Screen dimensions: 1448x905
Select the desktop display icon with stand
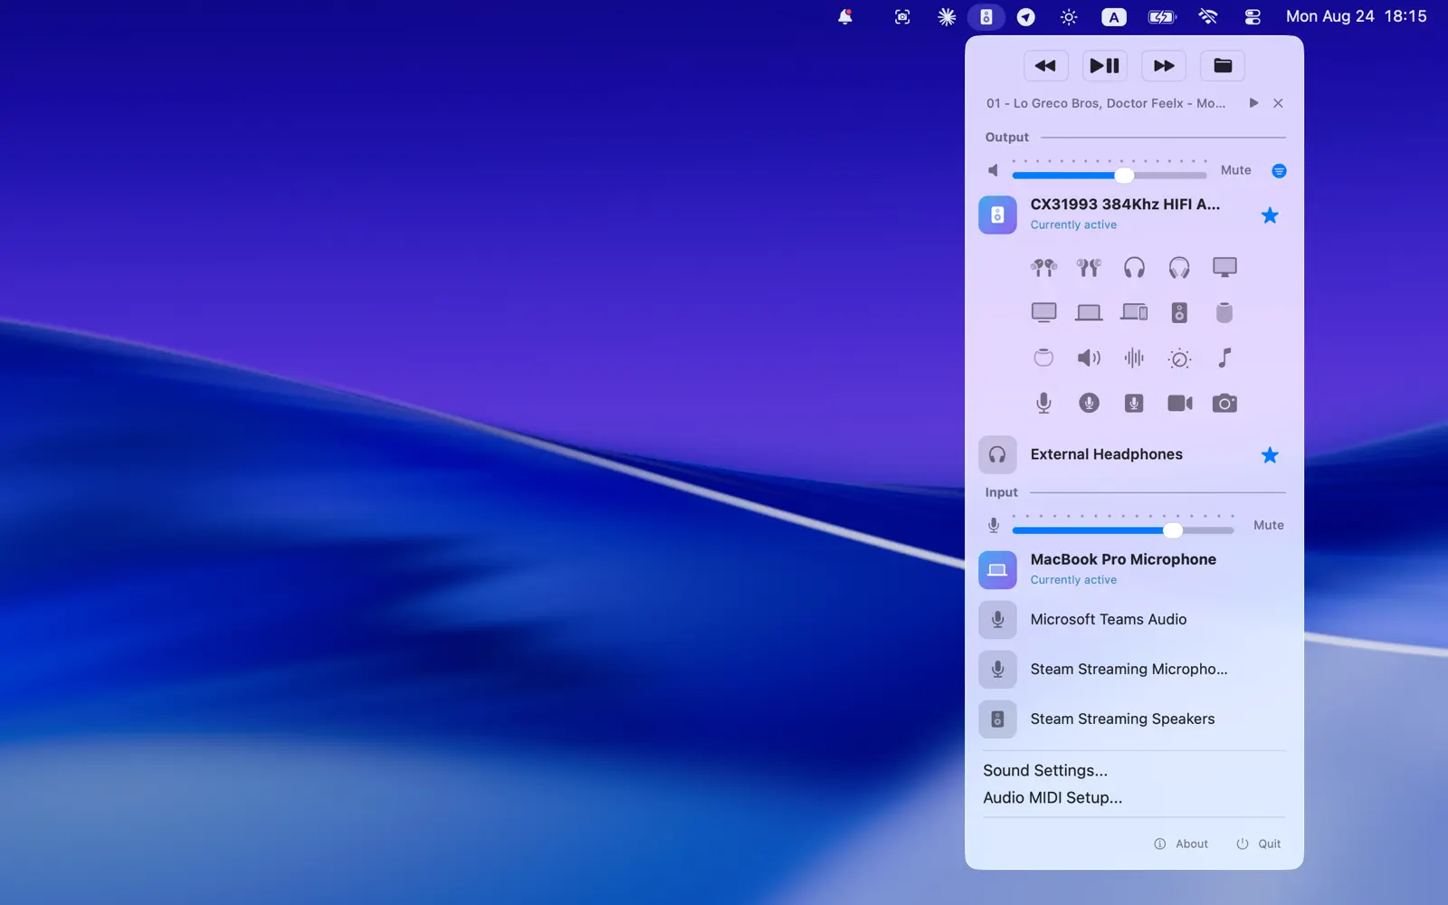coord(1224,268)
